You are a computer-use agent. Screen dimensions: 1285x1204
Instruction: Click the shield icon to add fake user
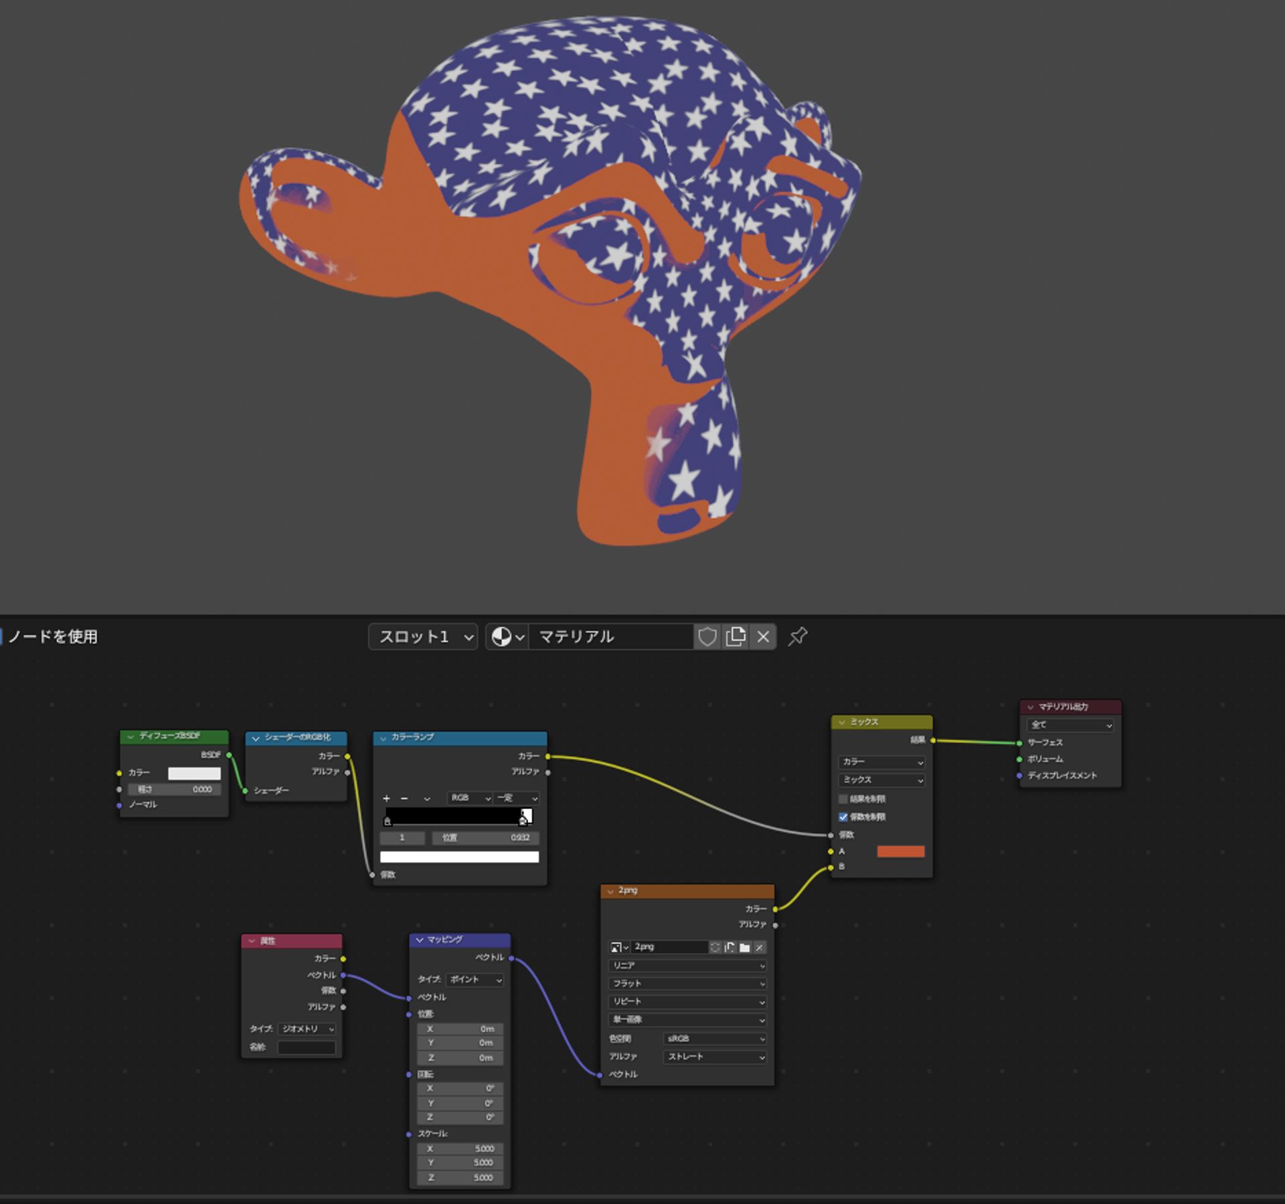tap(707, 636)
